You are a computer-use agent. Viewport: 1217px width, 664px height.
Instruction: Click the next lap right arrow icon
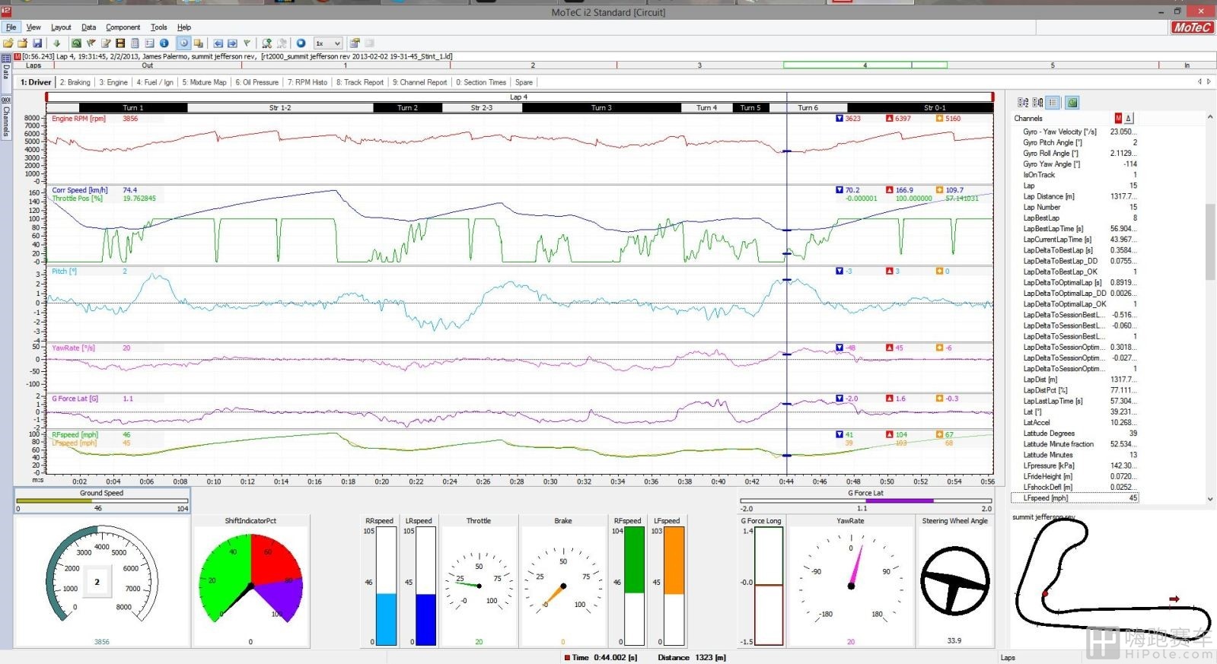click(x=232, y=43)
